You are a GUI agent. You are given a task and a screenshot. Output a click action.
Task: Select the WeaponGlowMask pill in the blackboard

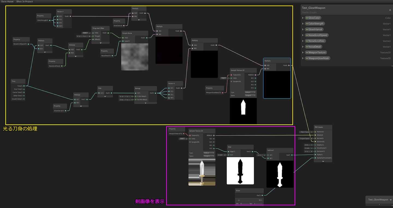[x=317, y=58]
